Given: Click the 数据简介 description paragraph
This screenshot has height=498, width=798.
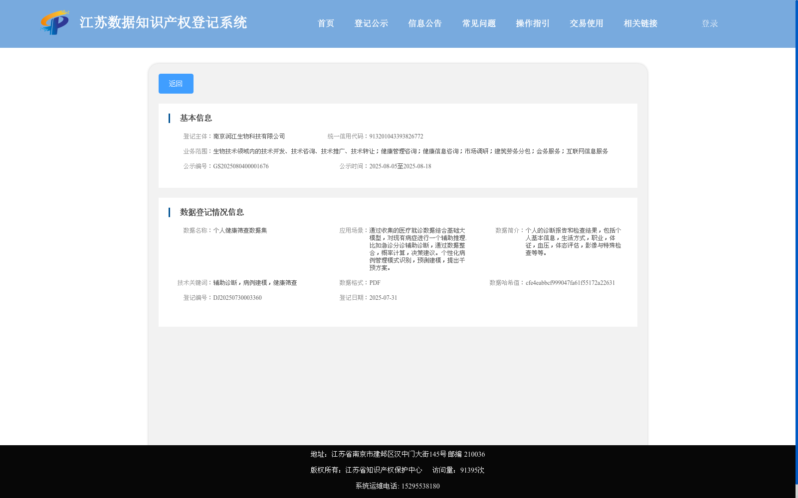Looking at the screenshot, I should (x=573, y=242).
